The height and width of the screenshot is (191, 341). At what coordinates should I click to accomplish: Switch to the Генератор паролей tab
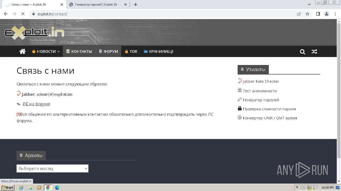(96, 5)
